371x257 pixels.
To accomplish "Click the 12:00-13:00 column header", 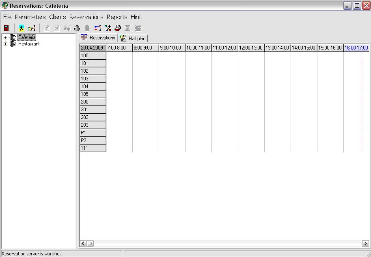I will click(251, 48).
